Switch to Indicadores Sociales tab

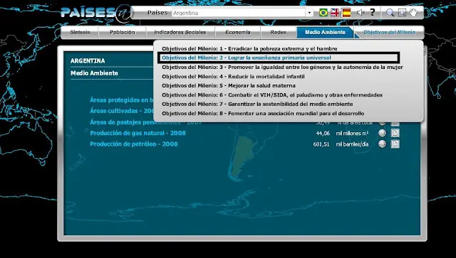point(180,32)
